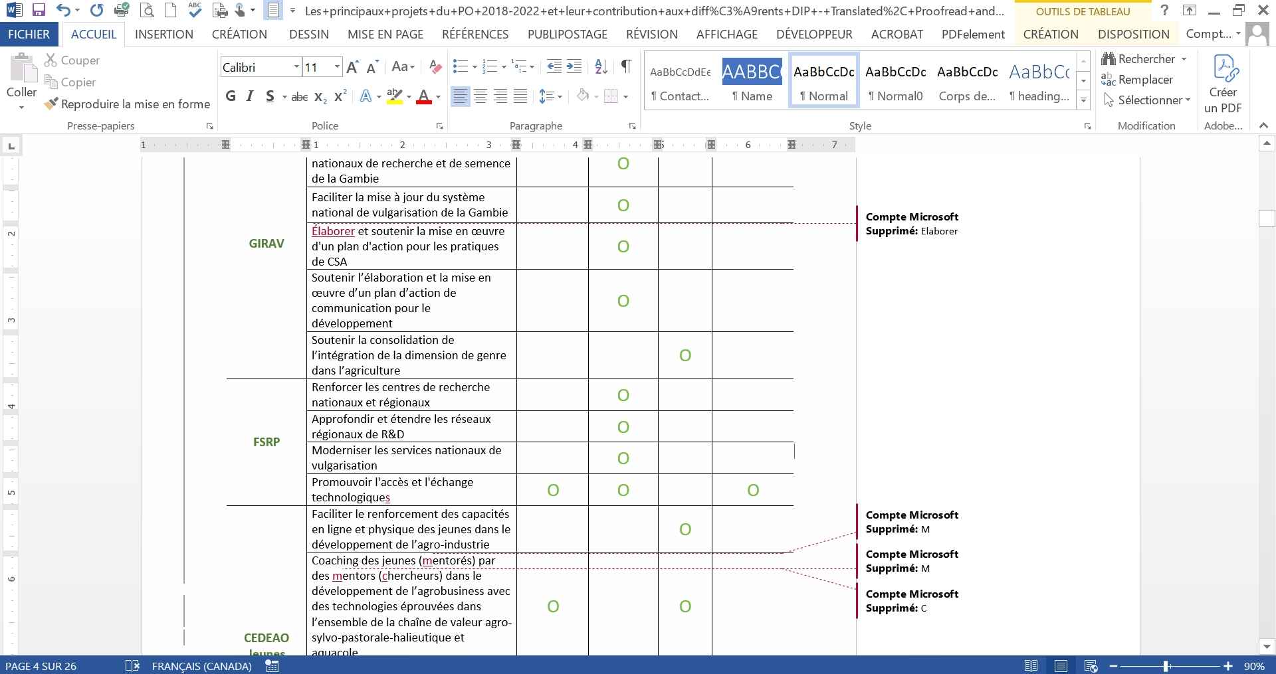Click FRANÇAIS (CANADA) language indicator
This screenshot has width=1276, height=674.
[202, 666]
